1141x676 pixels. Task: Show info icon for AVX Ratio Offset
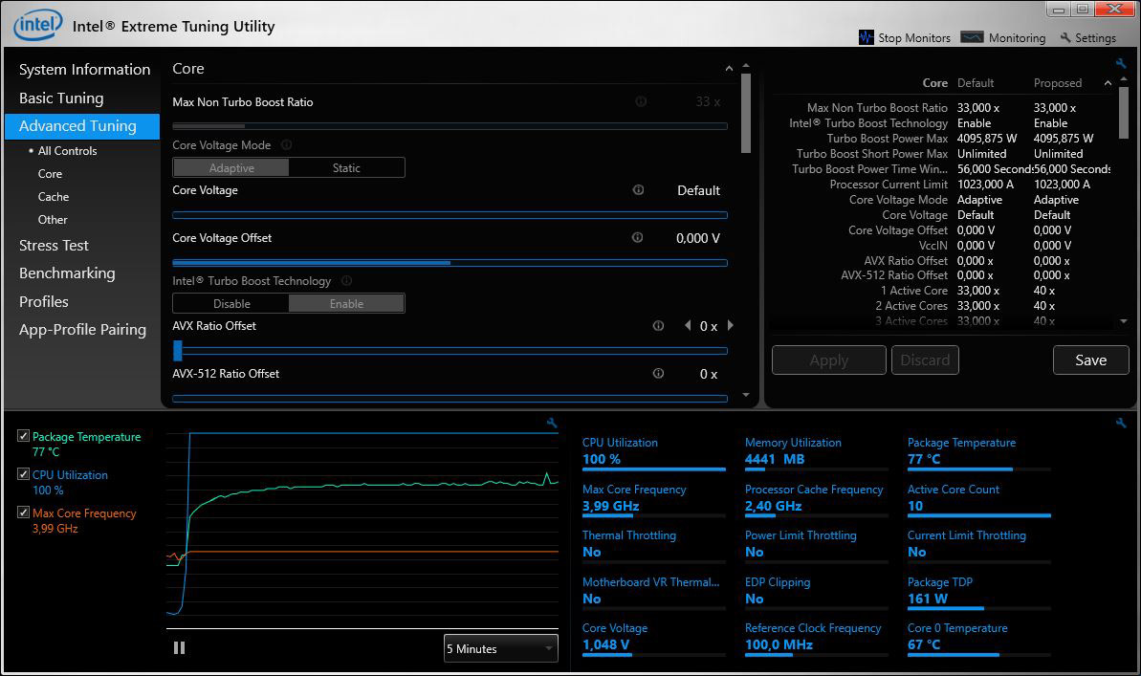[659, 326]
